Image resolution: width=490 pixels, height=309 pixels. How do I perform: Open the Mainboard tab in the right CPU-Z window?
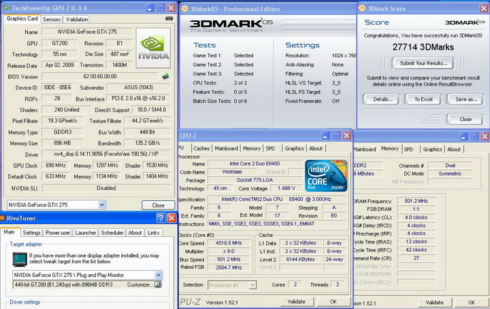(x=365, y=149)
